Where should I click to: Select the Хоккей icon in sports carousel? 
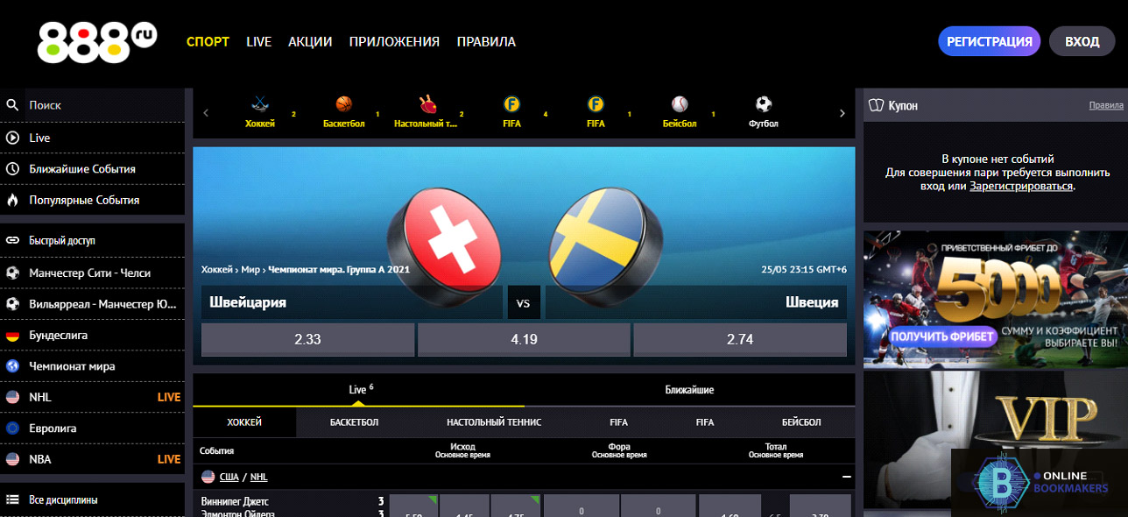[260, 103]
